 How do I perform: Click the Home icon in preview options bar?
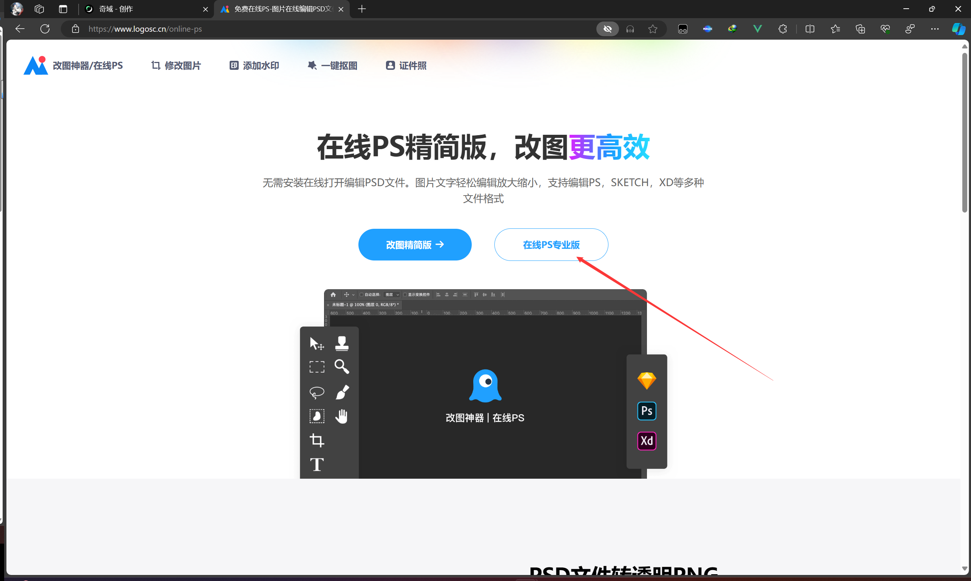coord(333,294)
